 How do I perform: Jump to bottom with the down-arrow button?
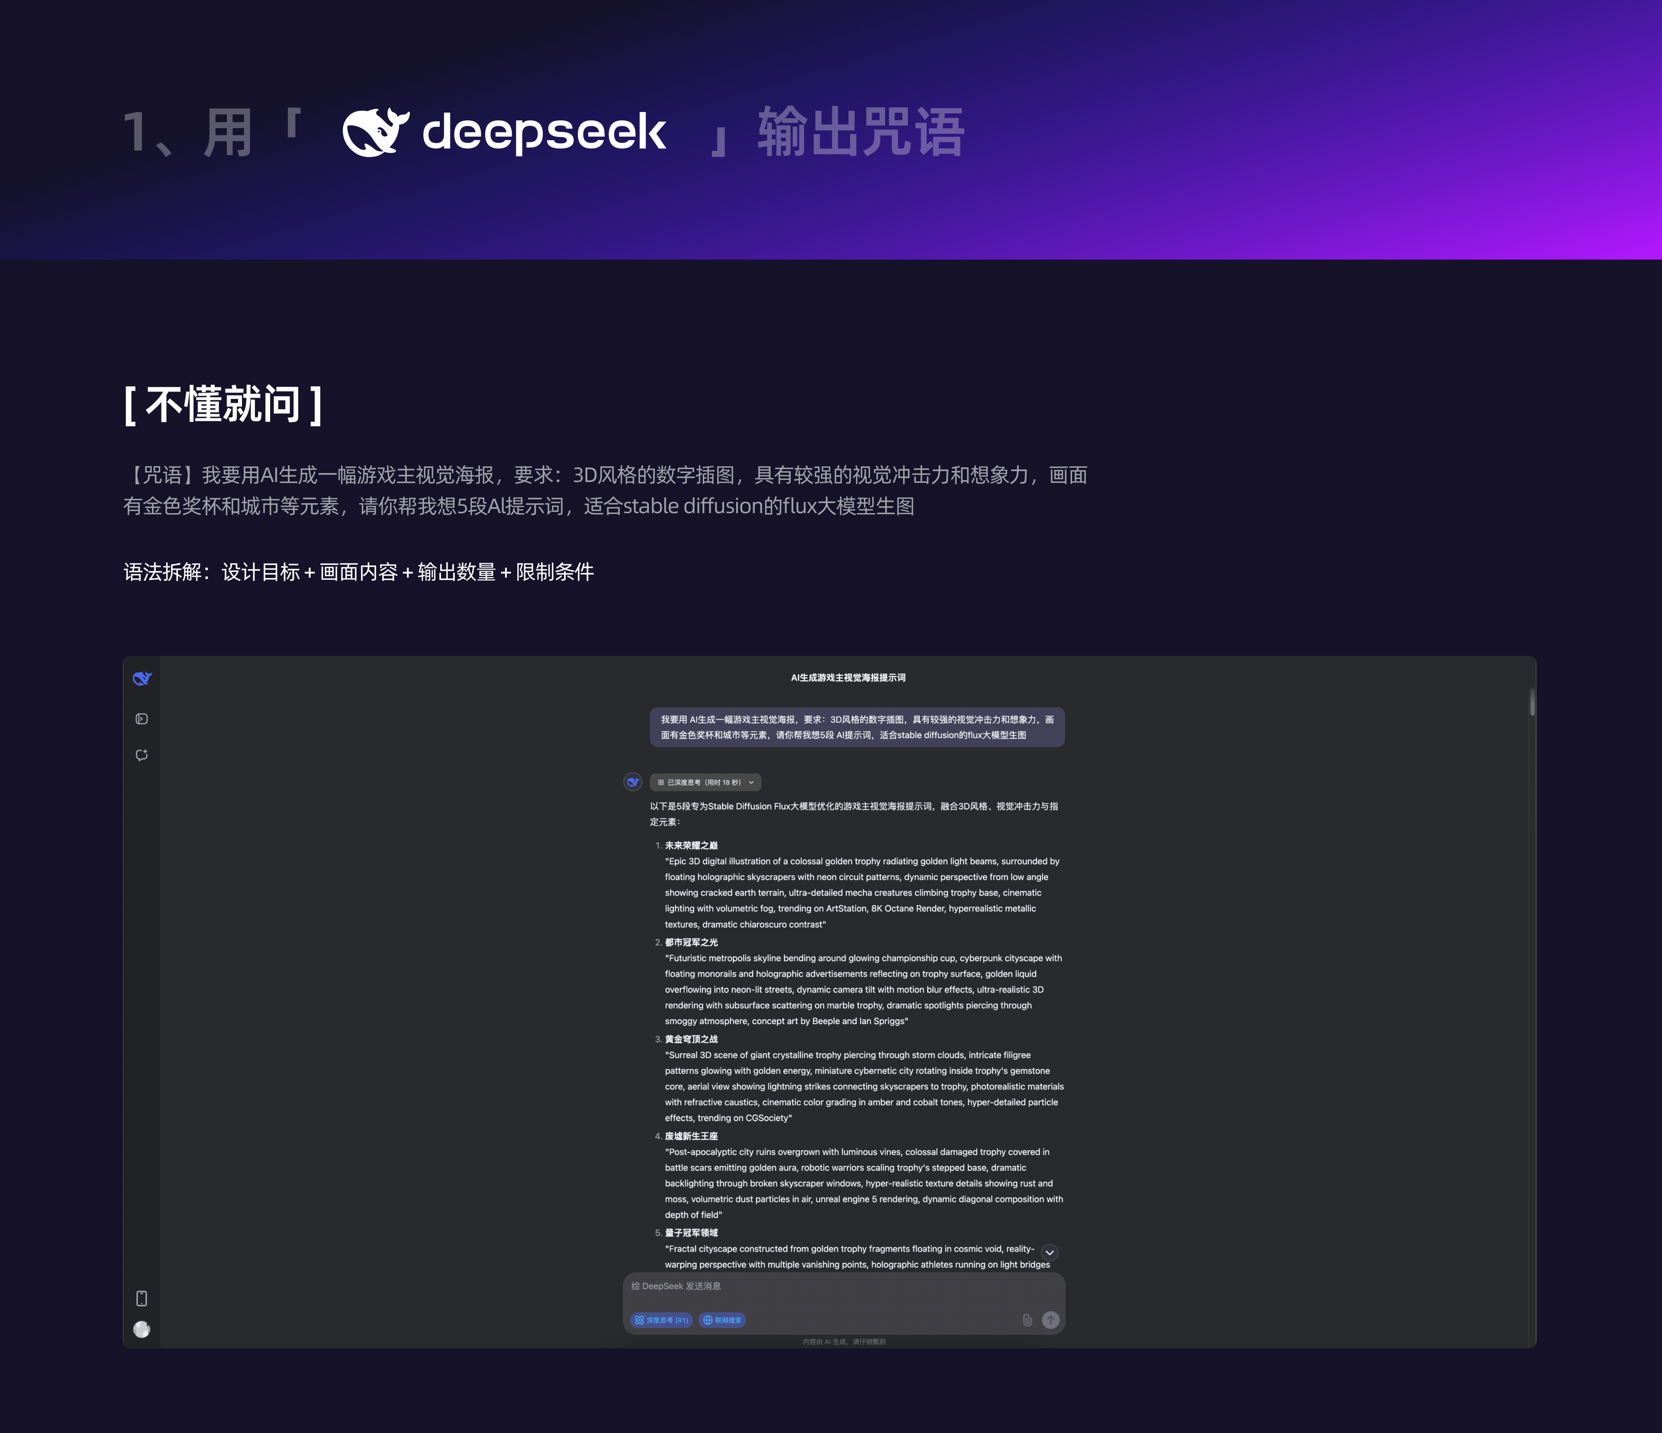pos(1049,1253)
